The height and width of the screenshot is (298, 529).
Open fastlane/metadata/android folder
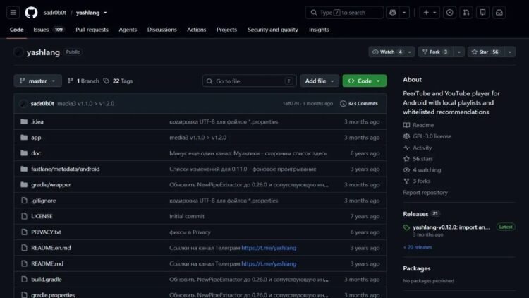click(x=66, y=169)
